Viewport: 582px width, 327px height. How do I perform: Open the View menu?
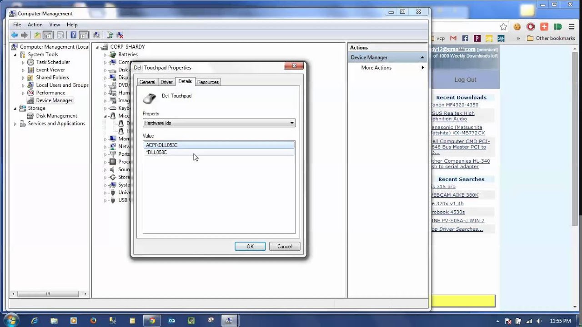55,25
